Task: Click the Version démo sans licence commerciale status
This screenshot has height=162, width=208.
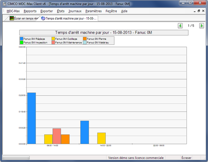Action: point(136,158)
